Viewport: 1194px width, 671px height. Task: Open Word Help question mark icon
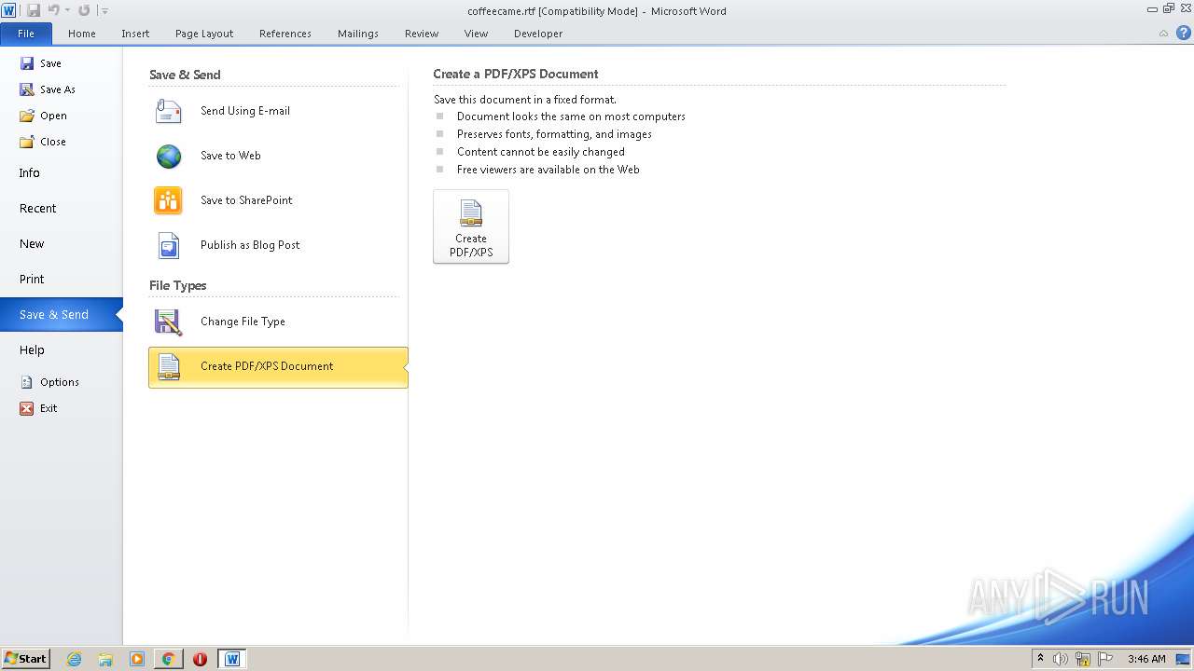1183,33
